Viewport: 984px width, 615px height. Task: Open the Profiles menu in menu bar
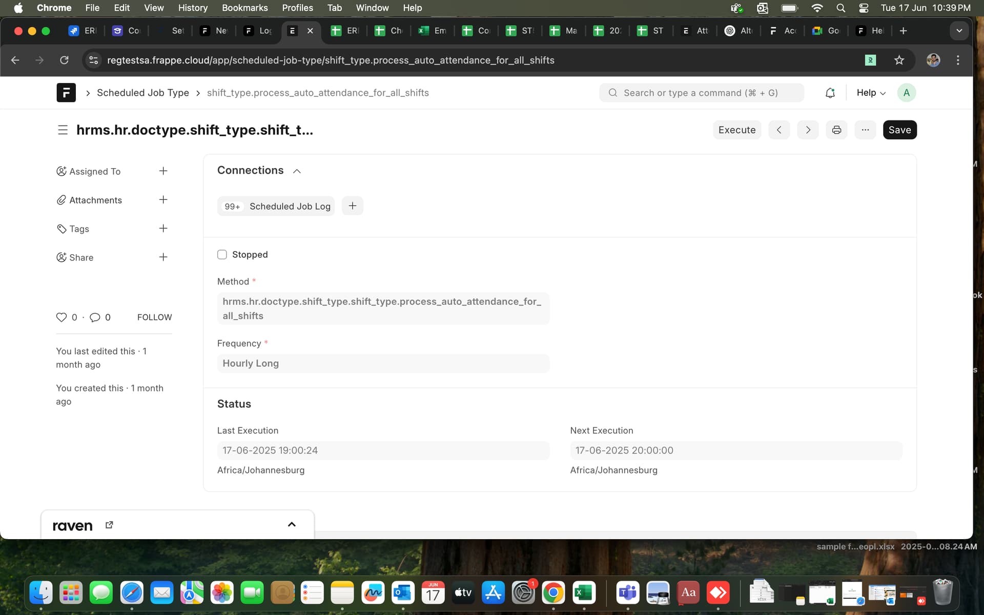[297, 8]
